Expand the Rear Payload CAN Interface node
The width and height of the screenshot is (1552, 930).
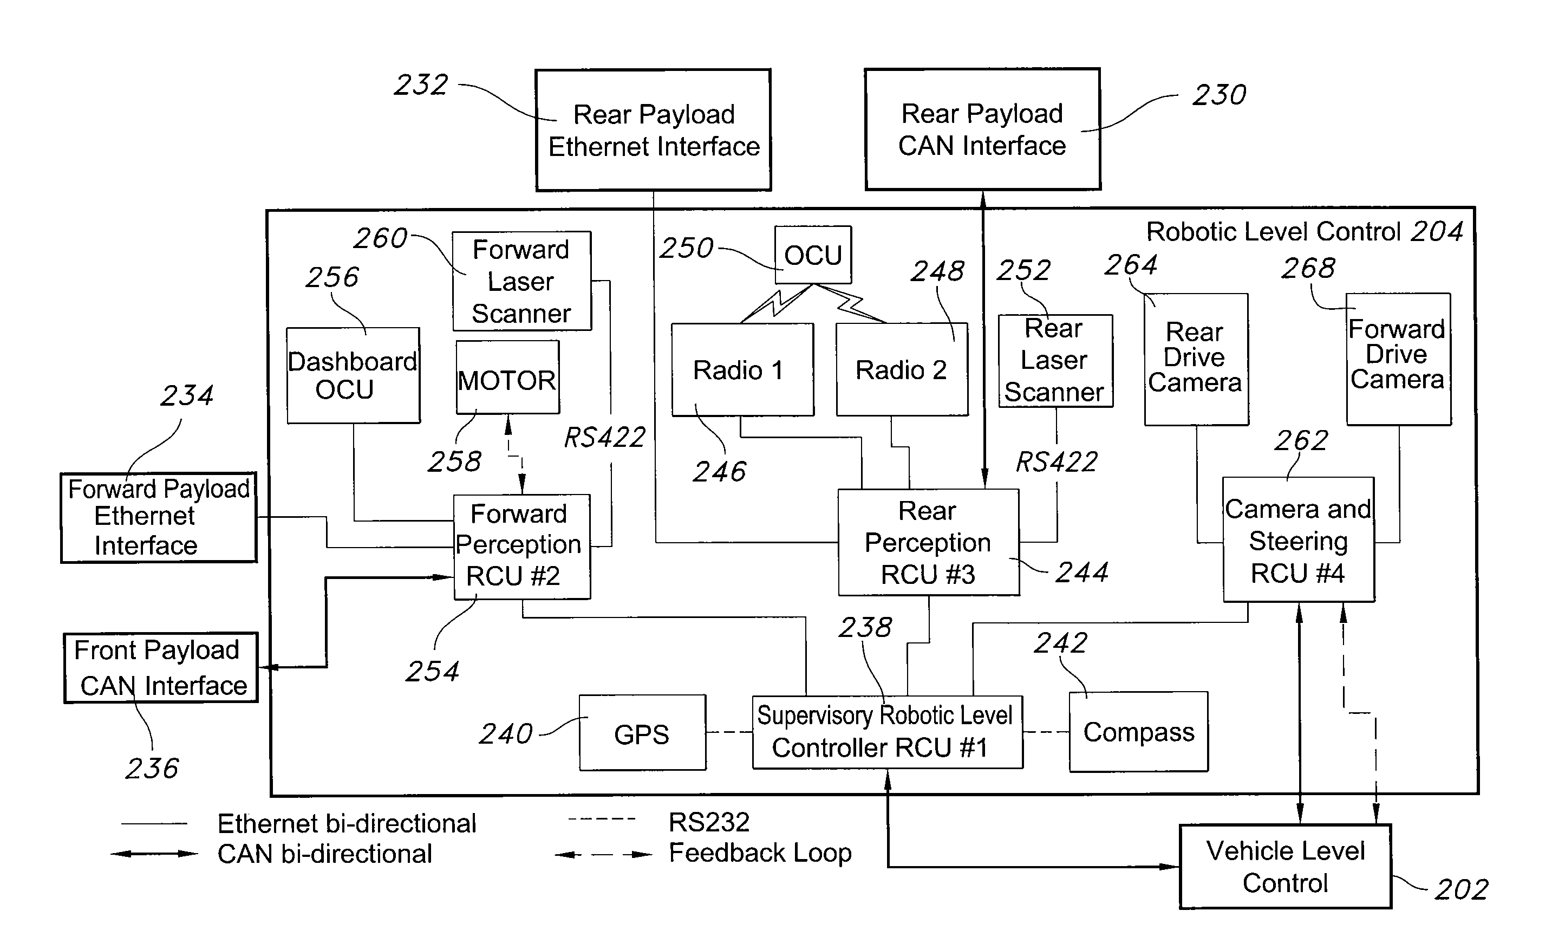tap(971, 100)
